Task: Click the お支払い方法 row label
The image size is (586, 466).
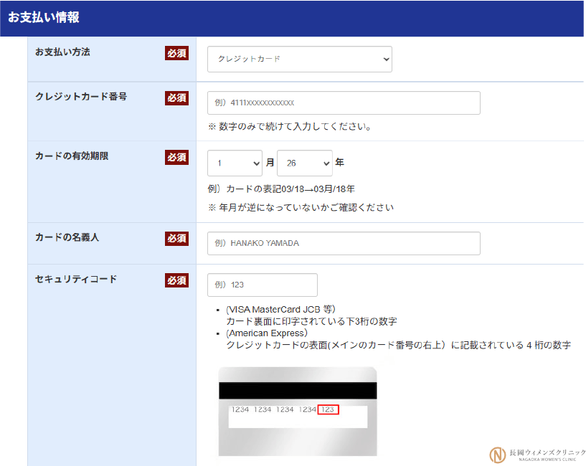Action: coord(62,52)
